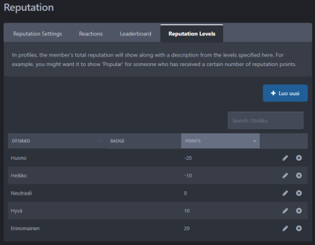This screenshot has width=315, height=245.
Task: Focus the Search: Otsikko field
Action: [265, 120]
